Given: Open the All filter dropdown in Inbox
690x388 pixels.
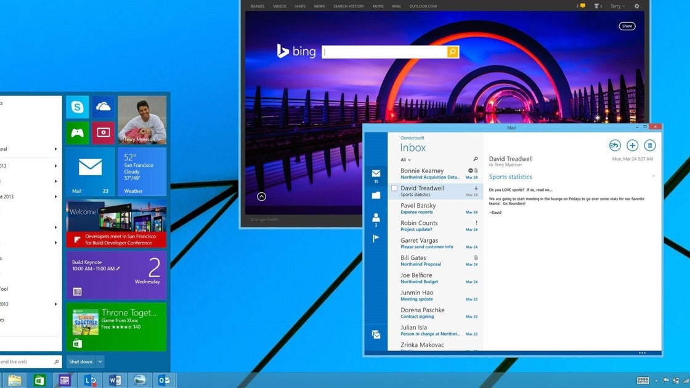Looking at the screenshot, I should tap(406, 160).
